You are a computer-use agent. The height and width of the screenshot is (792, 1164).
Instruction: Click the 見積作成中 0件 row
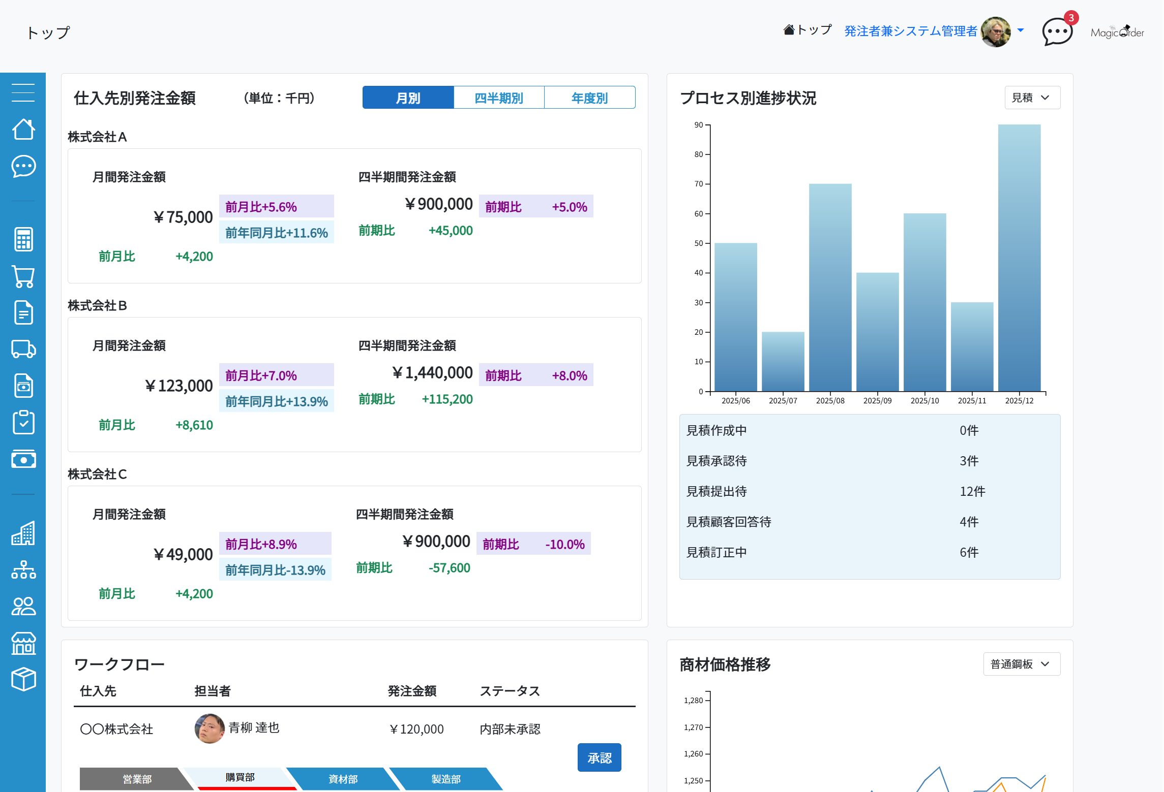870,430
